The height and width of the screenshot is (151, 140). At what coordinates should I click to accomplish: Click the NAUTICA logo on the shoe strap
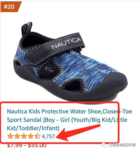[x=66, y=43]
